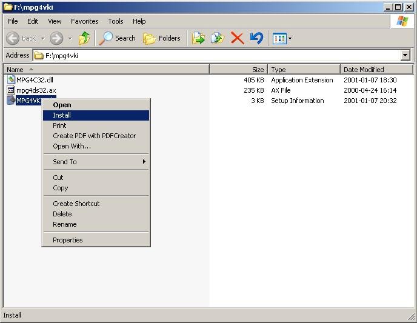Click the selected setup information file icon
The image size is (417, 323).
(x=11, y=100)
